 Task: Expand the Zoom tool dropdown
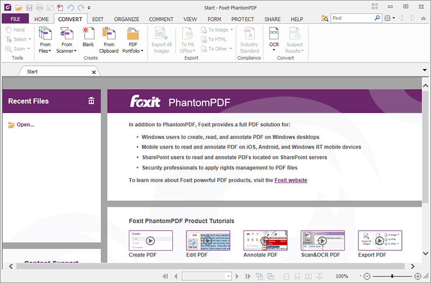click(x=29, y=49)
